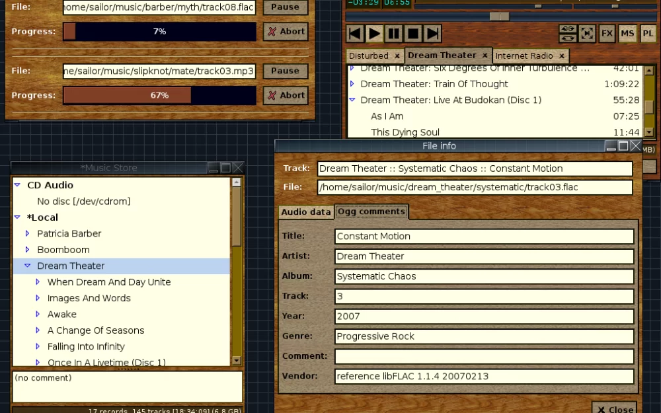Image resolution: width=661 pixels, height=413 pixels.
Task: Toggle the MS Music Store button
Action: 627,33
